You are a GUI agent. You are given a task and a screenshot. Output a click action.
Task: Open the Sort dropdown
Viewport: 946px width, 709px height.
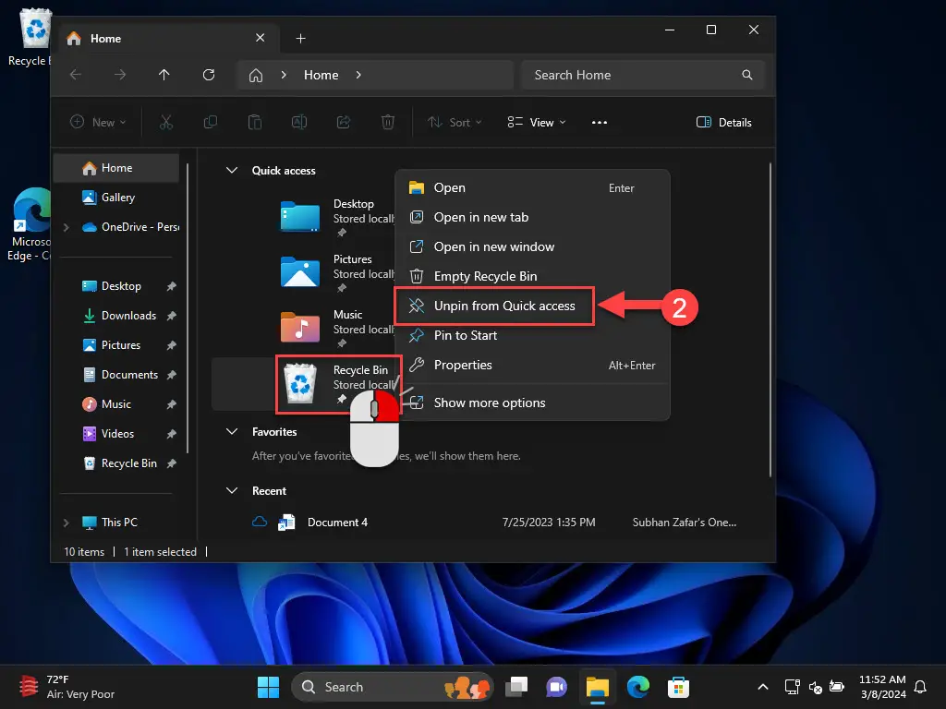click(x=455, y=123)
